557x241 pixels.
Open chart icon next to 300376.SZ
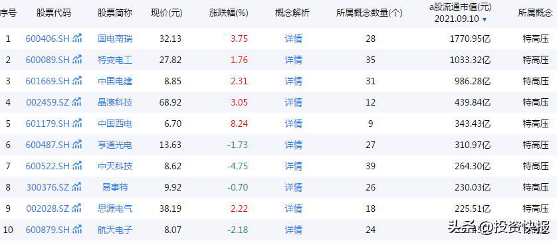coord(76,187)
